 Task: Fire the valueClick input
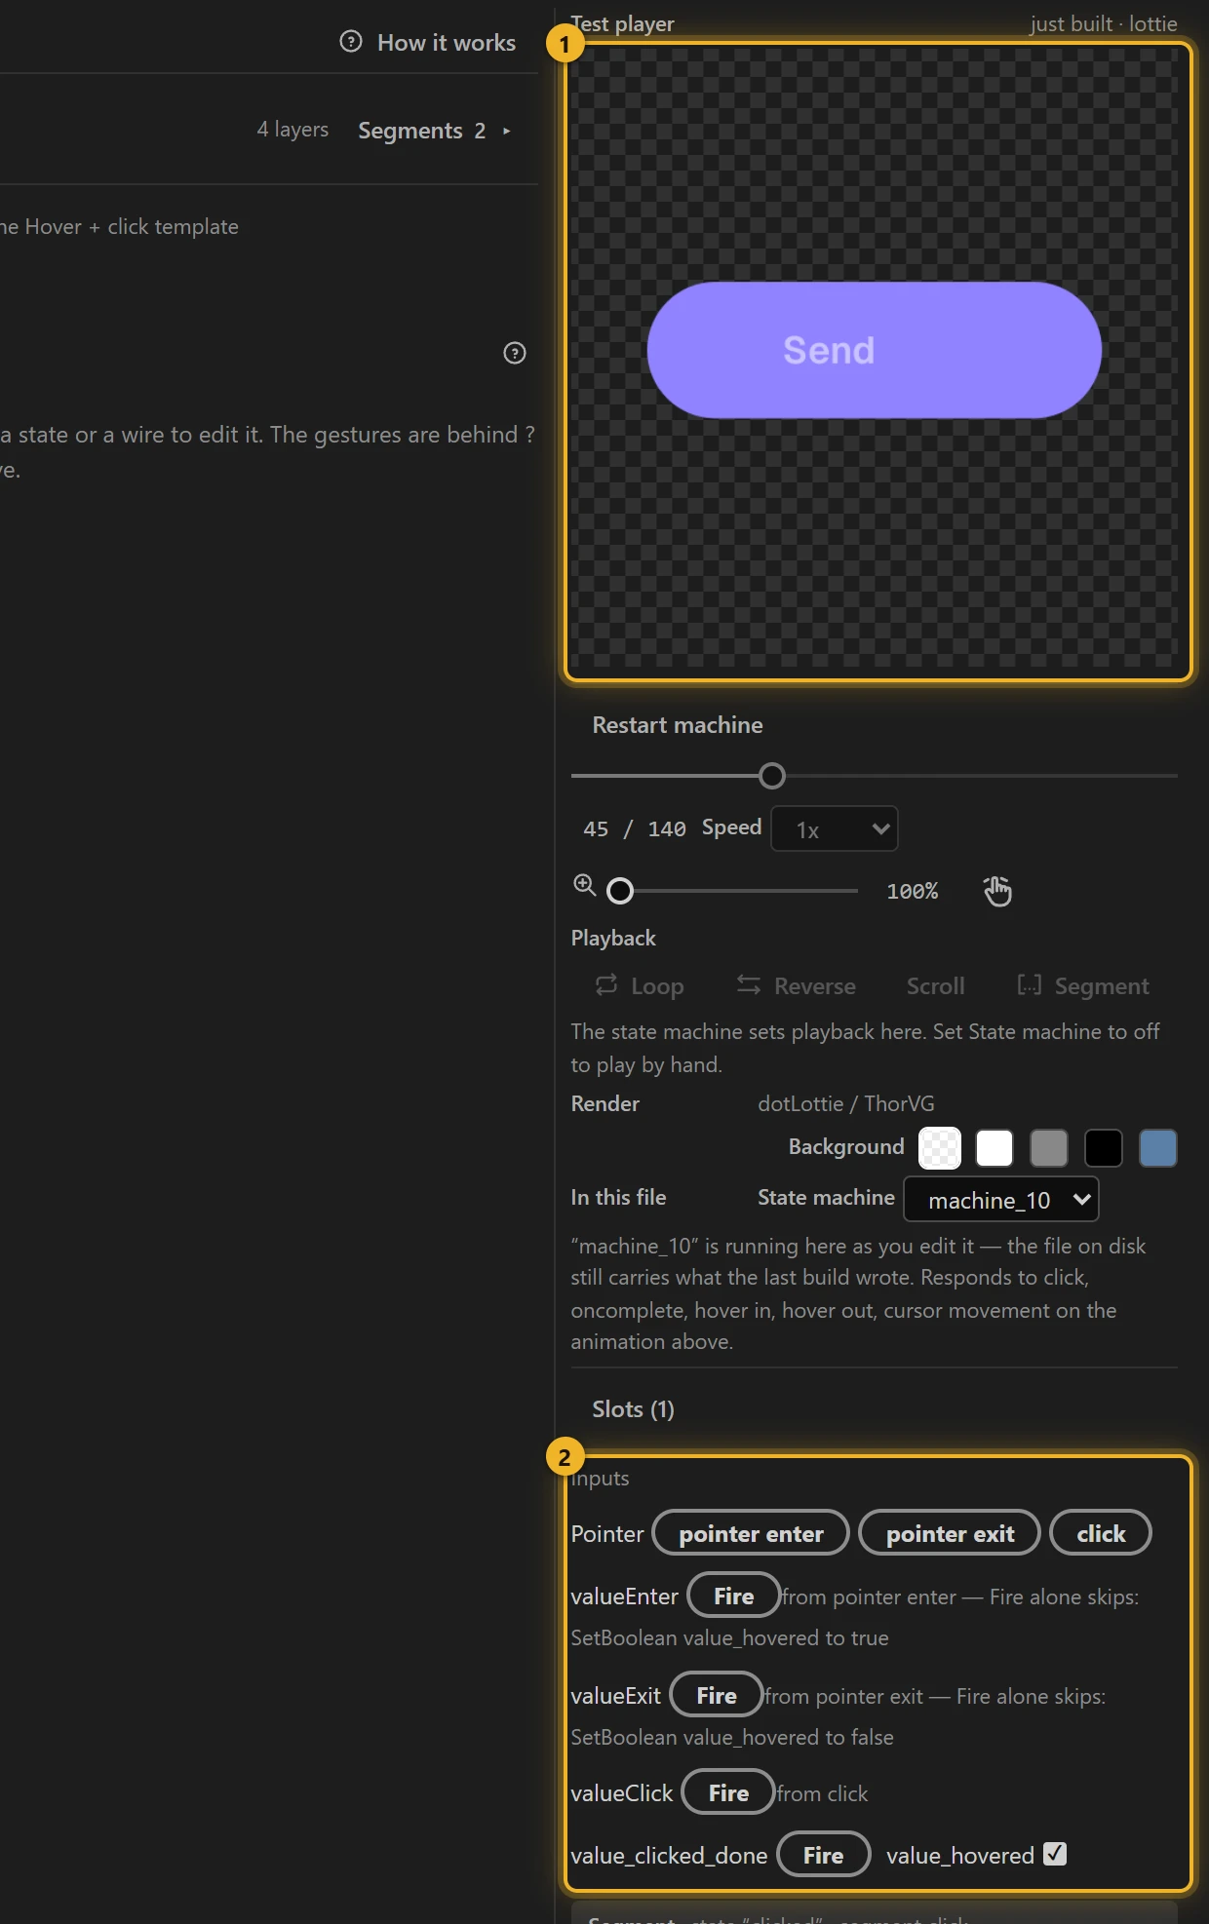pyautogui.click(x=728, y=1792)
